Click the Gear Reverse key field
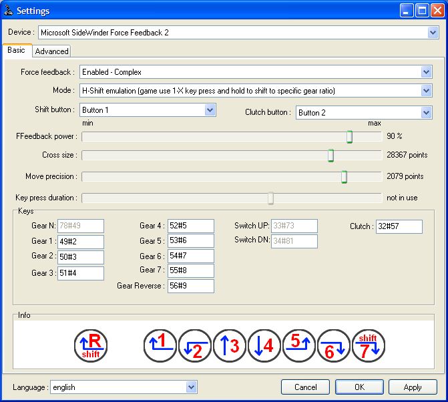The height and width of the screenshot is (402, 448). 191,286
